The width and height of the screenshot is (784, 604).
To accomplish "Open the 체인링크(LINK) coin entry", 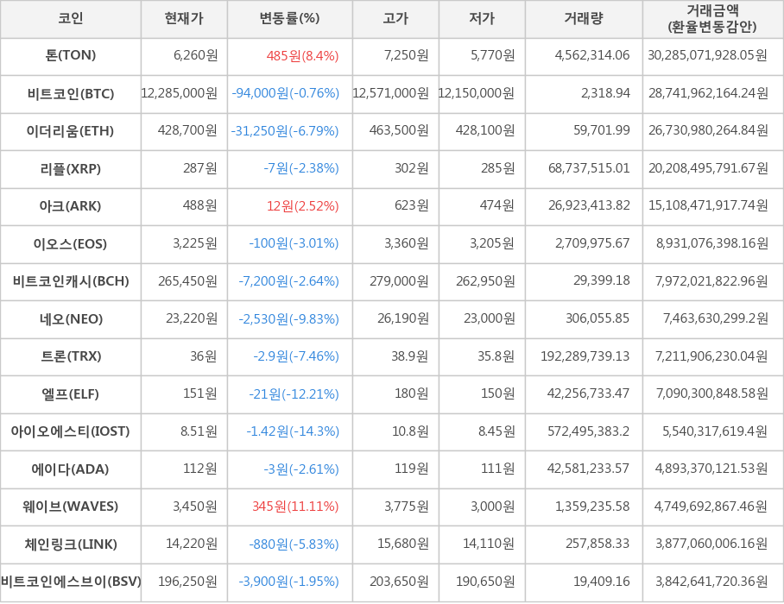I will [x=71, y=544].
